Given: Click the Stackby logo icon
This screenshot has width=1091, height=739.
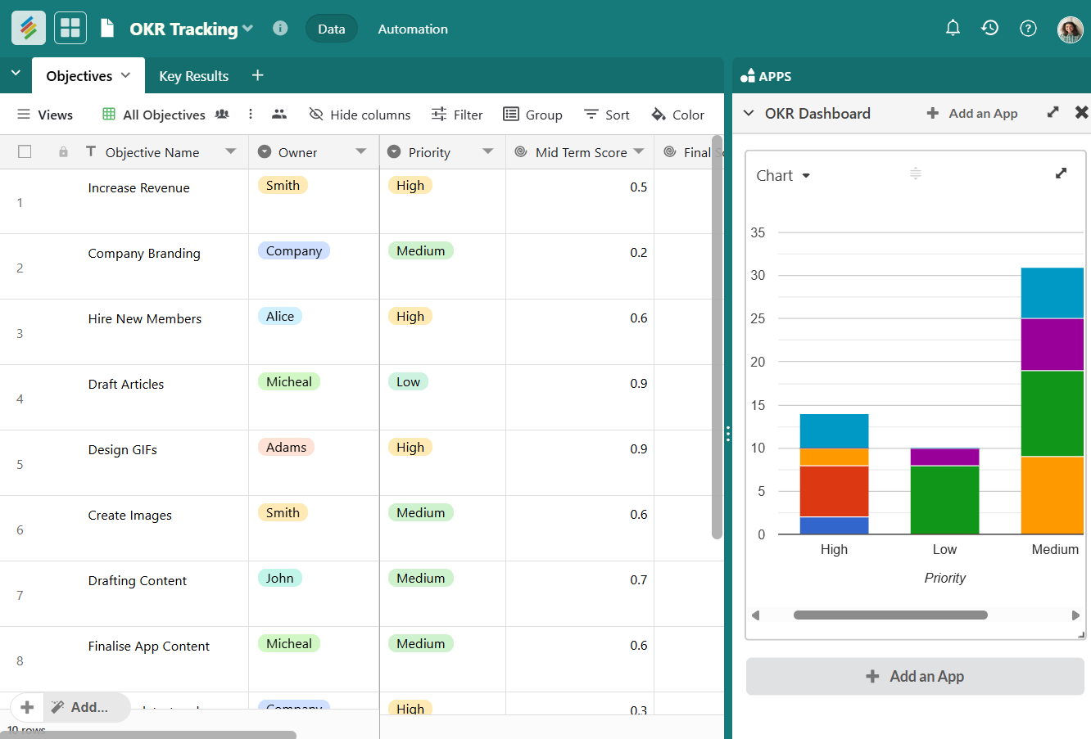Looking at the screenshot, I should [x=29, y=28].
